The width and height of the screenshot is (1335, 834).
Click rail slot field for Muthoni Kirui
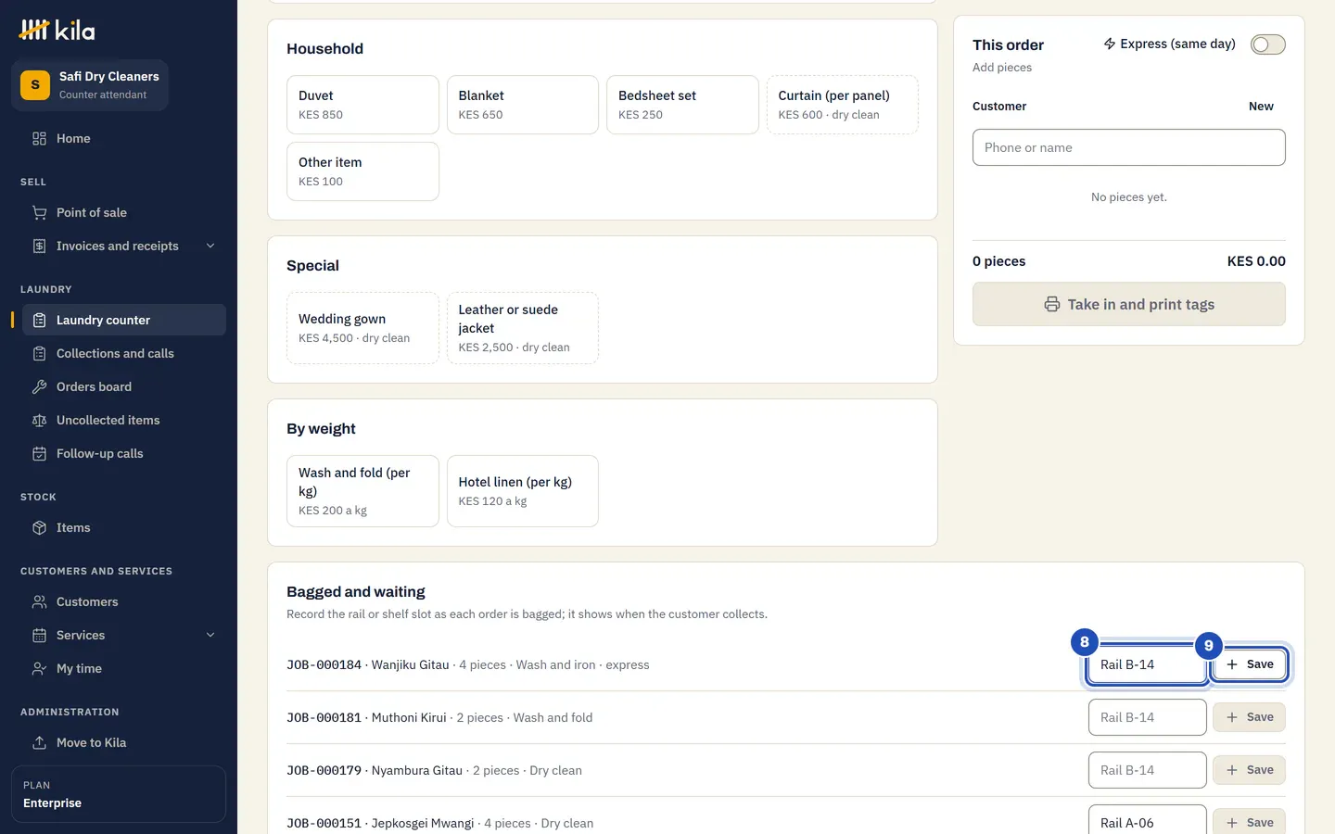pyautogui.click(x=1147, y=717)
